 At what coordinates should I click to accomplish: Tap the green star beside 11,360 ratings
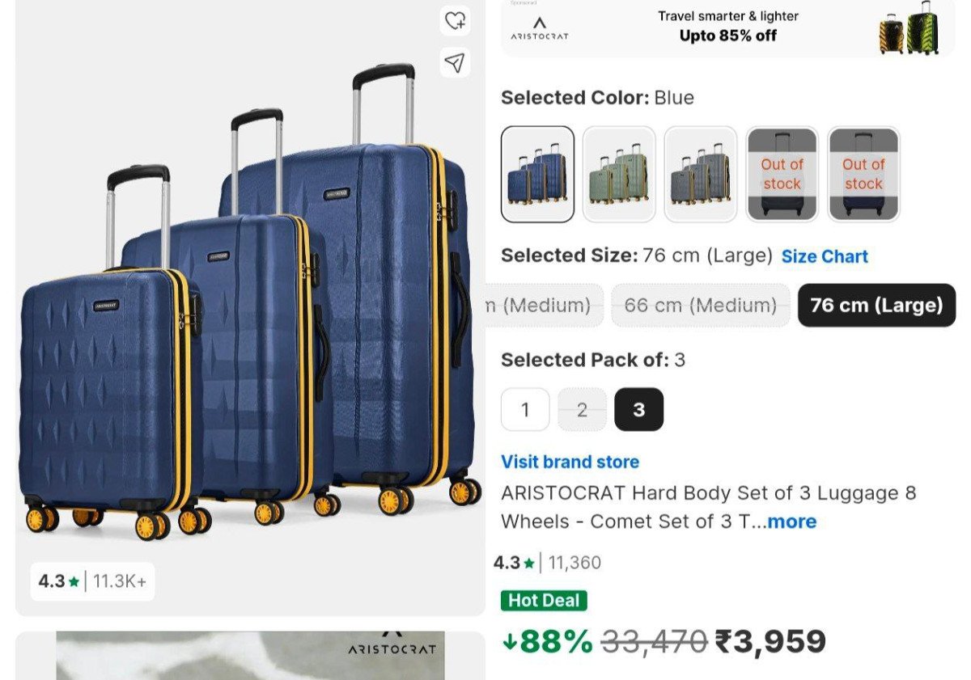(529, 564)
